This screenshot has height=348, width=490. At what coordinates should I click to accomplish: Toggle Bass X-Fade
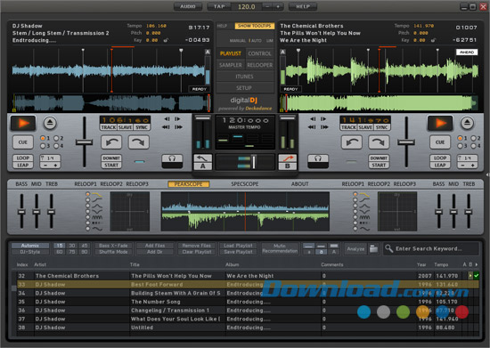(113, 246)
